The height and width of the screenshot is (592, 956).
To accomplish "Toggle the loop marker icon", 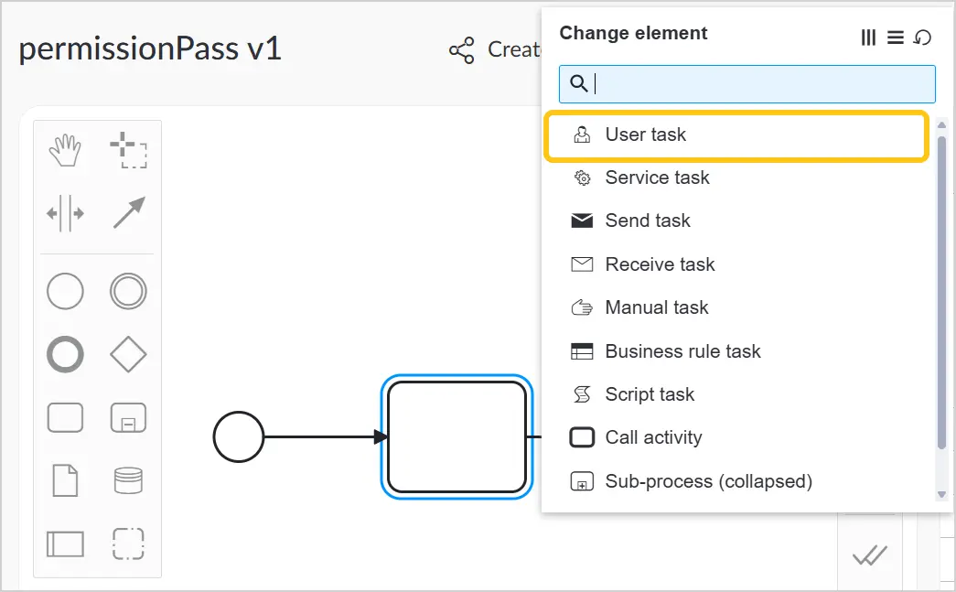I will coord(922,38).
